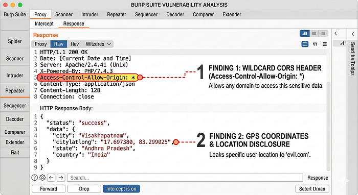Image resolution: width=358 pixels, height=195 pixels.
Task: Open the Extender top tab
Action: pyautogui.click(x=232, y=14)
